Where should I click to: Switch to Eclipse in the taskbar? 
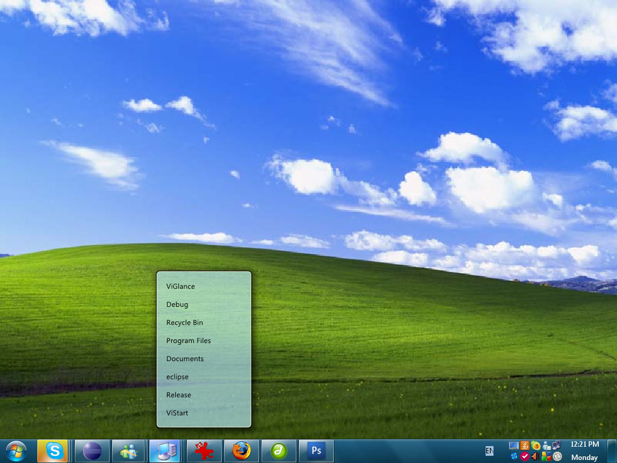[92, 450]
